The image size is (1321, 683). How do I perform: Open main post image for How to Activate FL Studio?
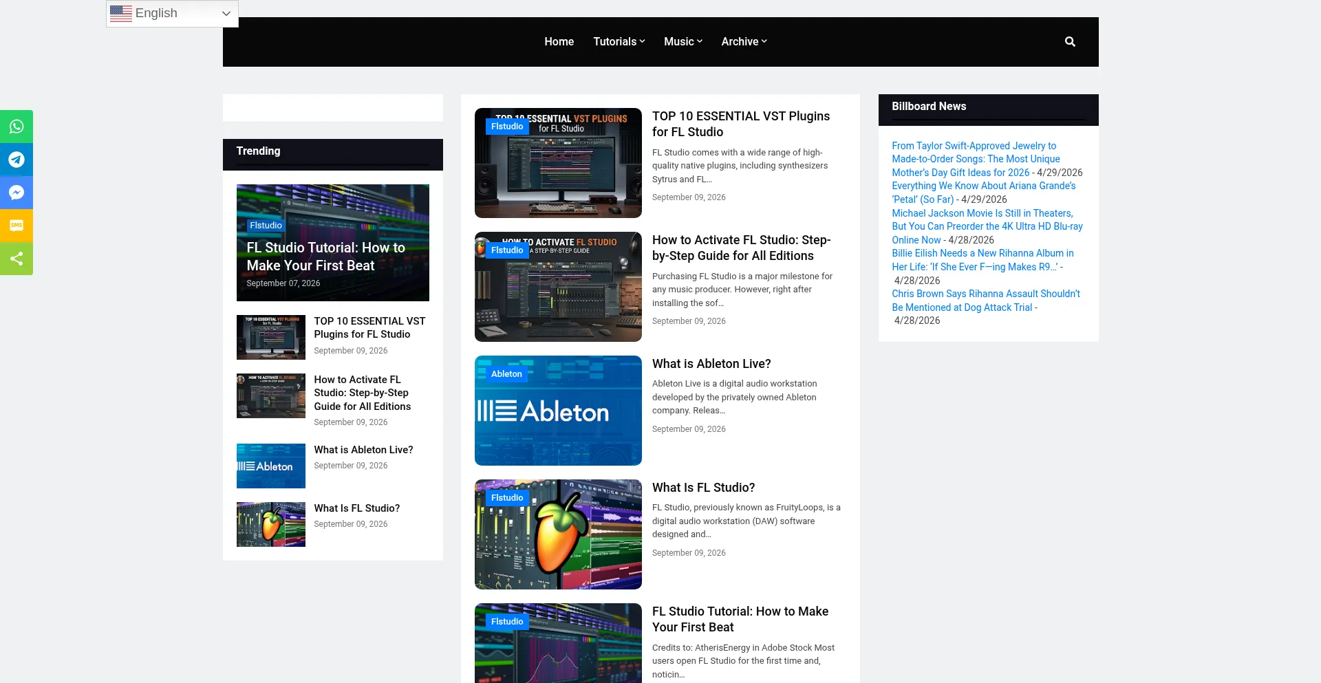pos(558,287)
